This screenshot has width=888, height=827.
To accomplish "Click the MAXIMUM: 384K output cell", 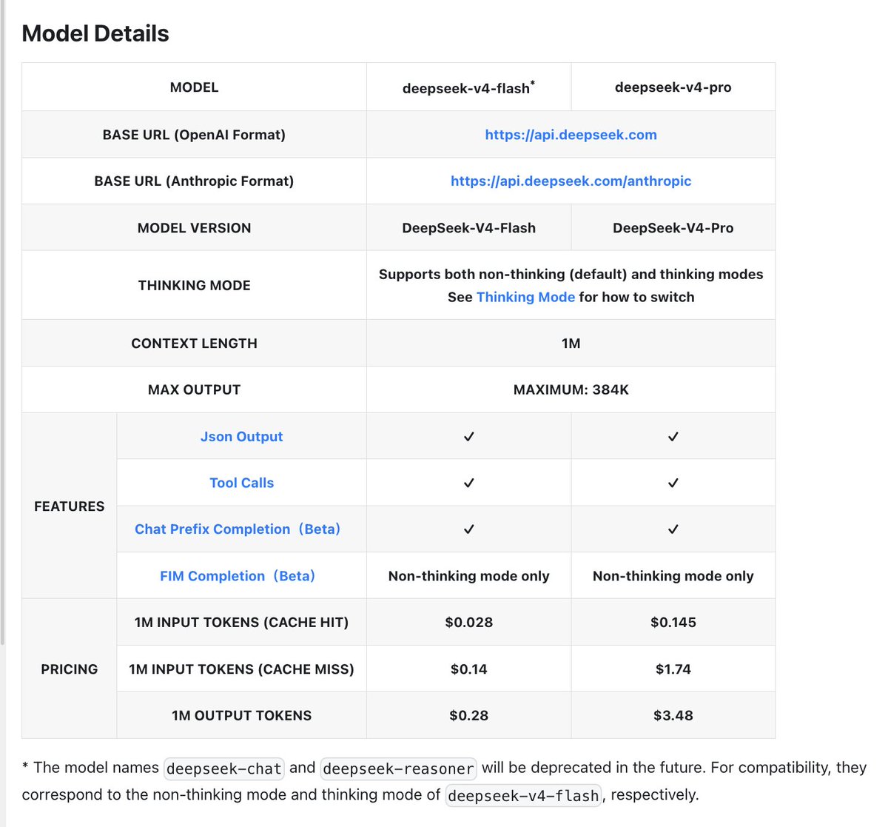I will coord(571,389).
